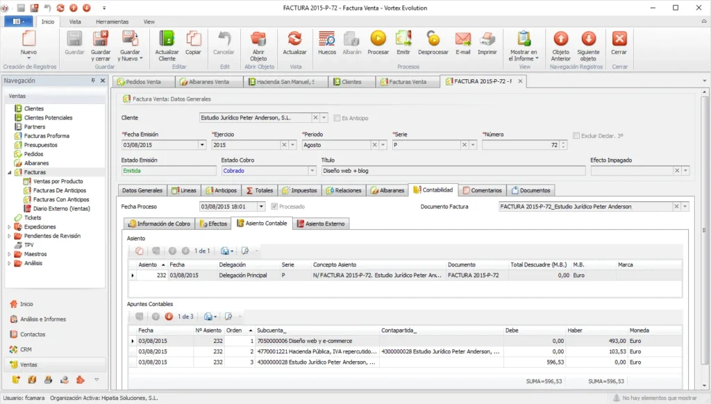
Task: Open the Ejercicio dropdown arrow
Action: tap(293, 145)
